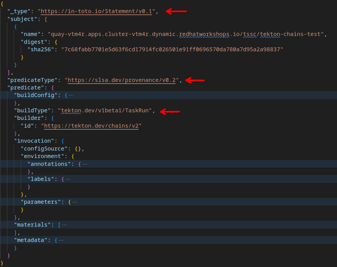
Task: Expand the folded materials array
Action: 64,225
